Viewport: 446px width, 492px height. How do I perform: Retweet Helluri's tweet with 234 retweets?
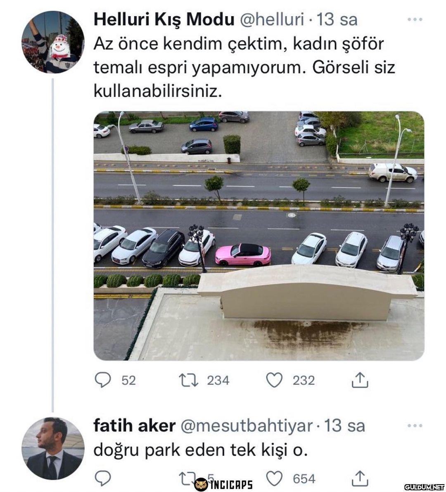188,380
